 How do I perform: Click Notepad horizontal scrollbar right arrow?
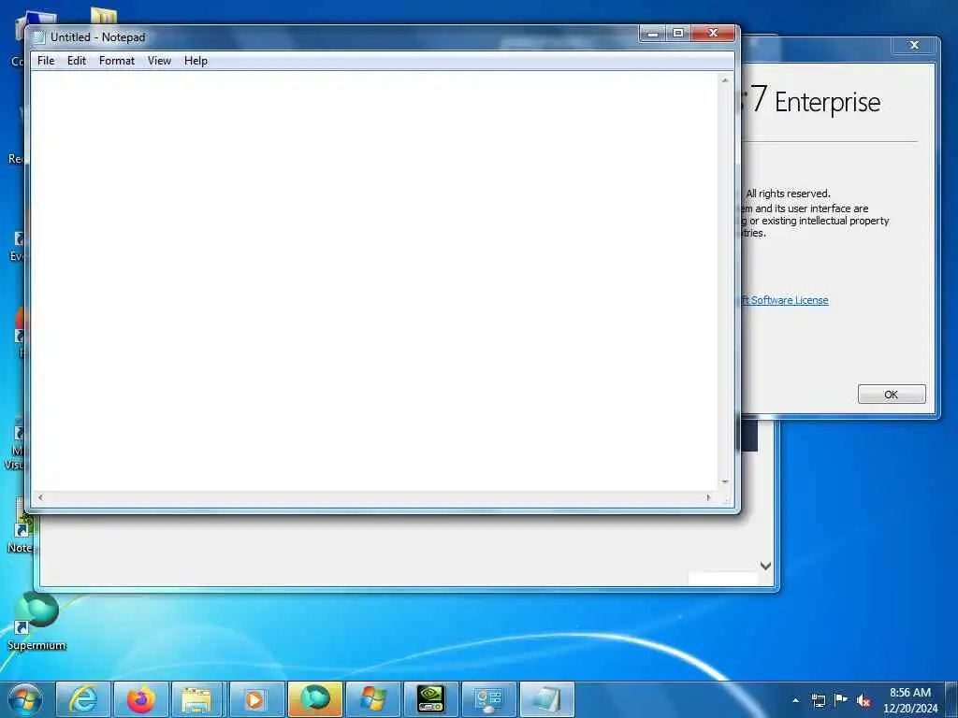tap(709, 497)
